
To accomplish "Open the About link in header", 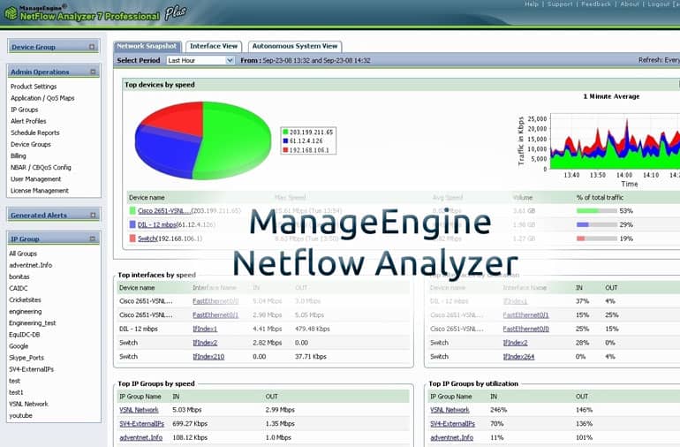I will pyautogui.click(x=630, y=4).
